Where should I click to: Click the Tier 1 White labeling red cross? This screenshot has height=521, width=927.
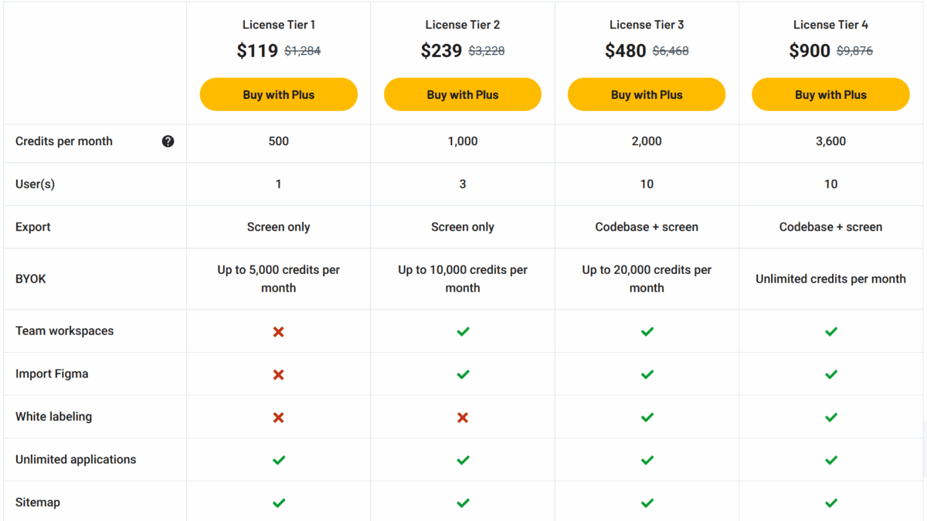(x=279, y=418)
